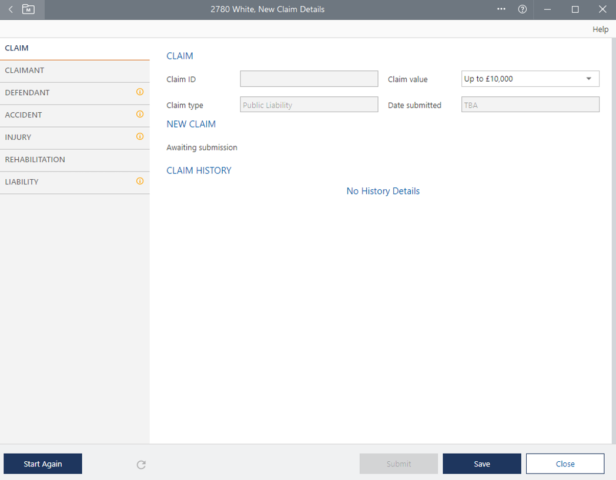Click the Liability warning info icon
Viewport: 616px width, 480px height.
(140, 182)
